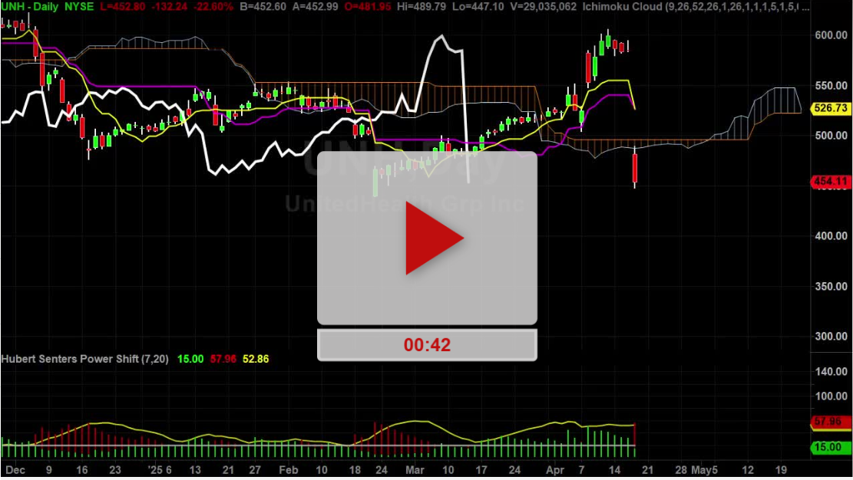
Task: Select the L=452.80 last price value
Action: point(123,7)
